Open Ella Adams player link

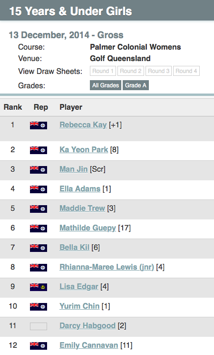[x=80, y=188]
